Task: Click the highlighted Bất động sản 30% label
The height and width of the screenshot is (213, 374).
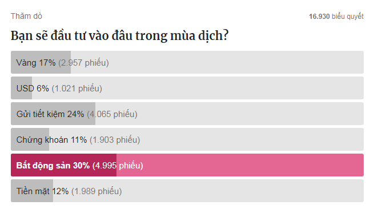Action: point(53,165)
